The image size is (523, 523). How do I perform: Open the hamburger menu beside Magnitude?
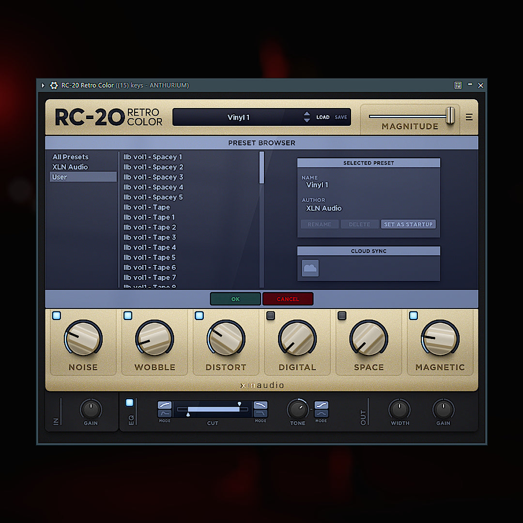tap(469, 117)
